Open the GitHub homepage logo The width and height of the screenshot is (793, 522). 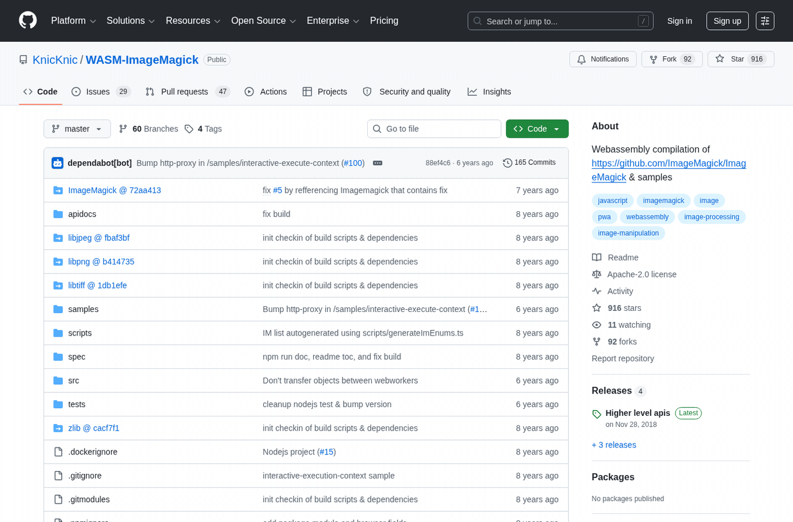28,21
